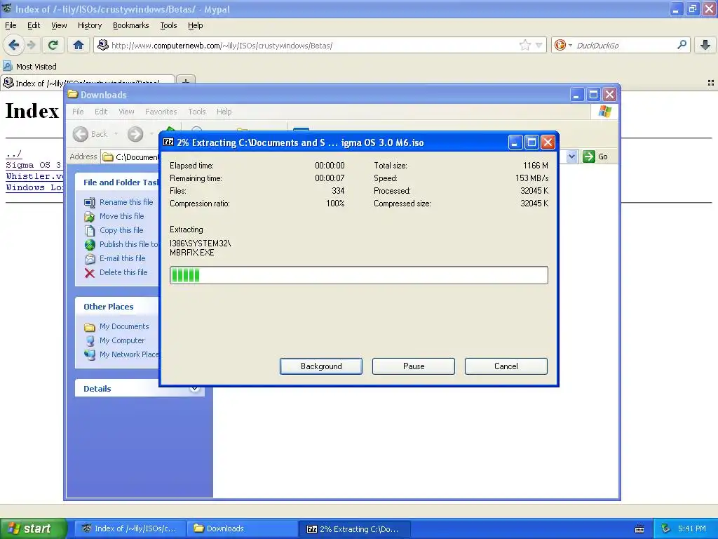Switch to 2% Extracting taskbar button
This screenshot has height=539, width=718.
pos(355,528)
